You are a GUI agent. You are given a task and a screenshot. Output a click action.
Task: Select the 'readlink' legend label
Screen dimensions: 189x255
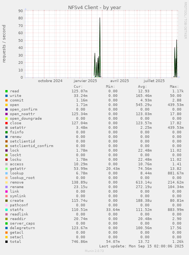pyautogui.click(x=19, y=214)
